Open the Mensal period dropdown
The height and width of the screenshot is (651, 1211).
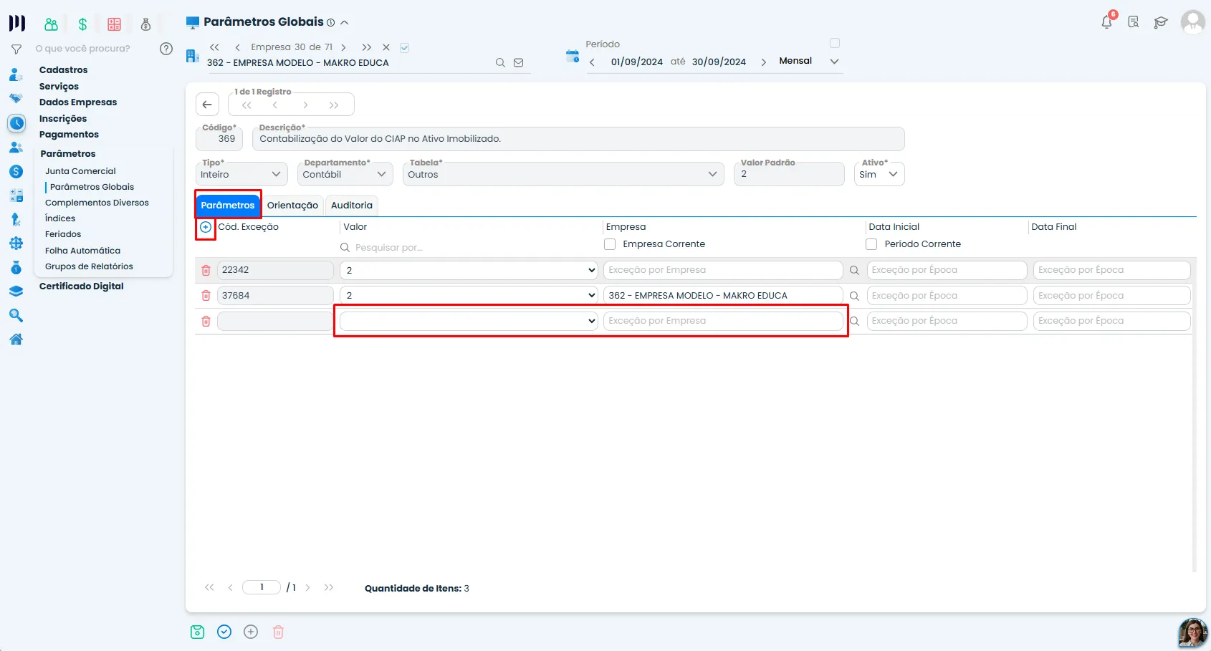(809, 61)
